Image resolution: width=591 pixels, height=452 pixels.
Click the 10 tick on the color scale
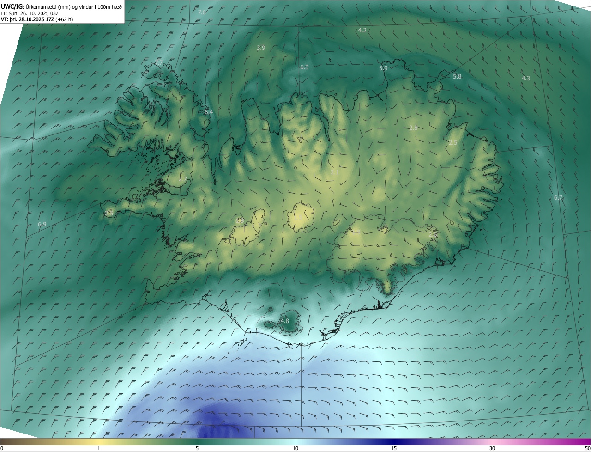click(x=295, y=448)
